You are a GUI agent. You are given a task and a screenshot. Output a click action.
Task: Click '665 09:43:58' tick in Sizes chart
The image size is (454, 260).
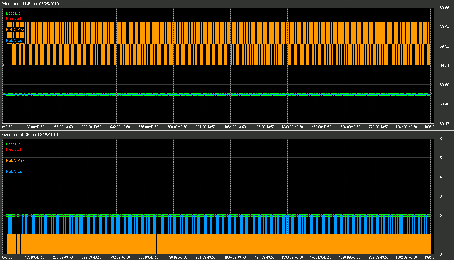tap(148, 257)
